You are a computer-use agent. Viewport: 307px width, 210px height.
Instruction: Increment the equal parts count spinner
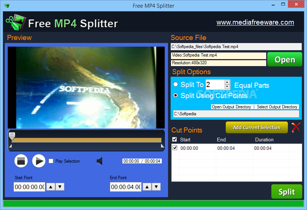pyautogui.click(x=227, y=82)
